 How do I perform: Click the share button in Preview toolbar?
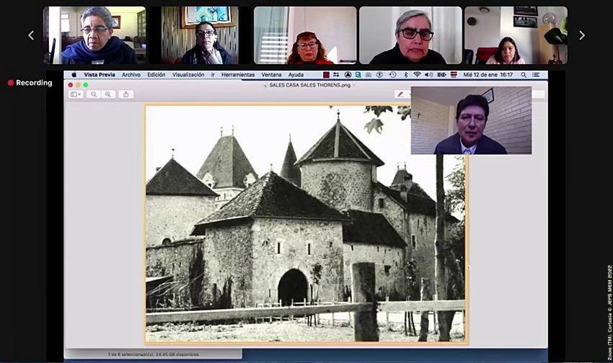tap(126, 94)
